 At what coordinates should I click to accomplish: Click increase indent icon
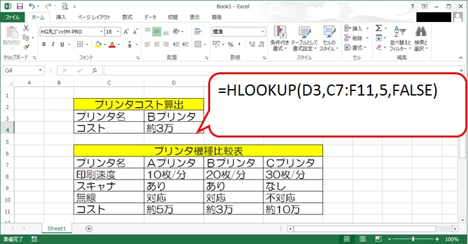point(186,45)
